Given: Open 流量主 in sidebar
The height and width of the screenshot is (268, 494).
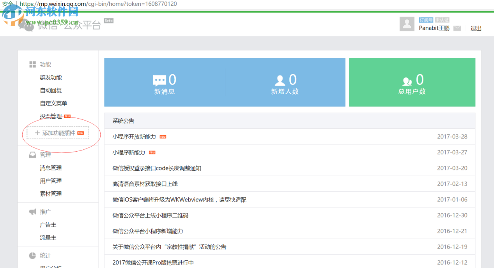Looking at the screenshot, I should (48, 237).
